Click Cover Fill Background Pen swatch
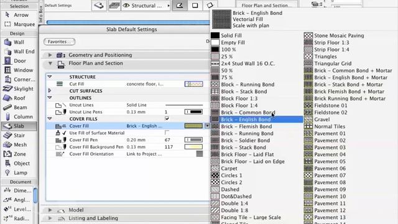Viewport: 398px width, 224px height. [193, 147]
